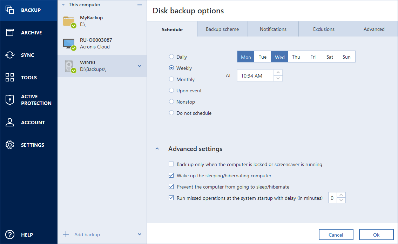Click the Help question mark icon
The height and width of the screenshot is (244, 398).
10,235
